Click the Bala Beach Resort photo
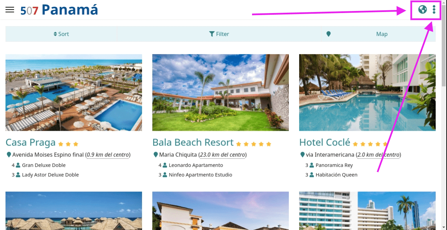 pos(220,92)
